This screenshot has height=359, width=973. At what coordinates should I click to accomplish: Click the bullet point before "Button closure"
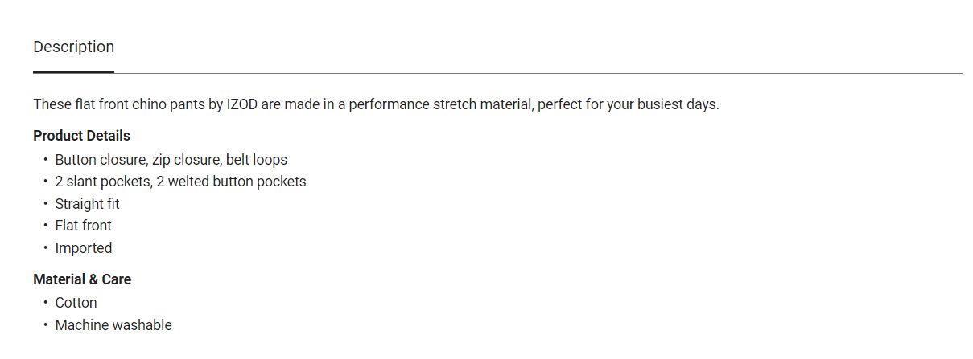[46, 160]
